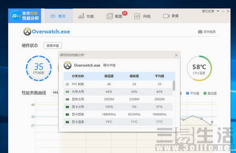Select the 显存占用 row label
The height and width of the screenshot is (153, 236).
[x=78, y=99]
